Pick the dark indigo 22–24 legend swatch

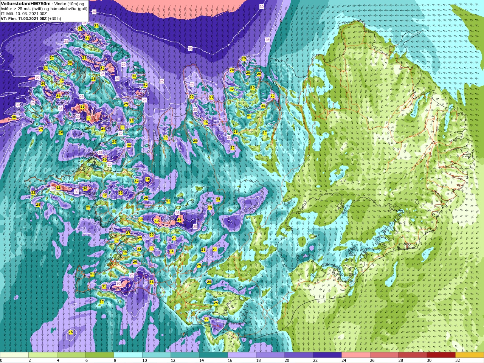[327, 355]
